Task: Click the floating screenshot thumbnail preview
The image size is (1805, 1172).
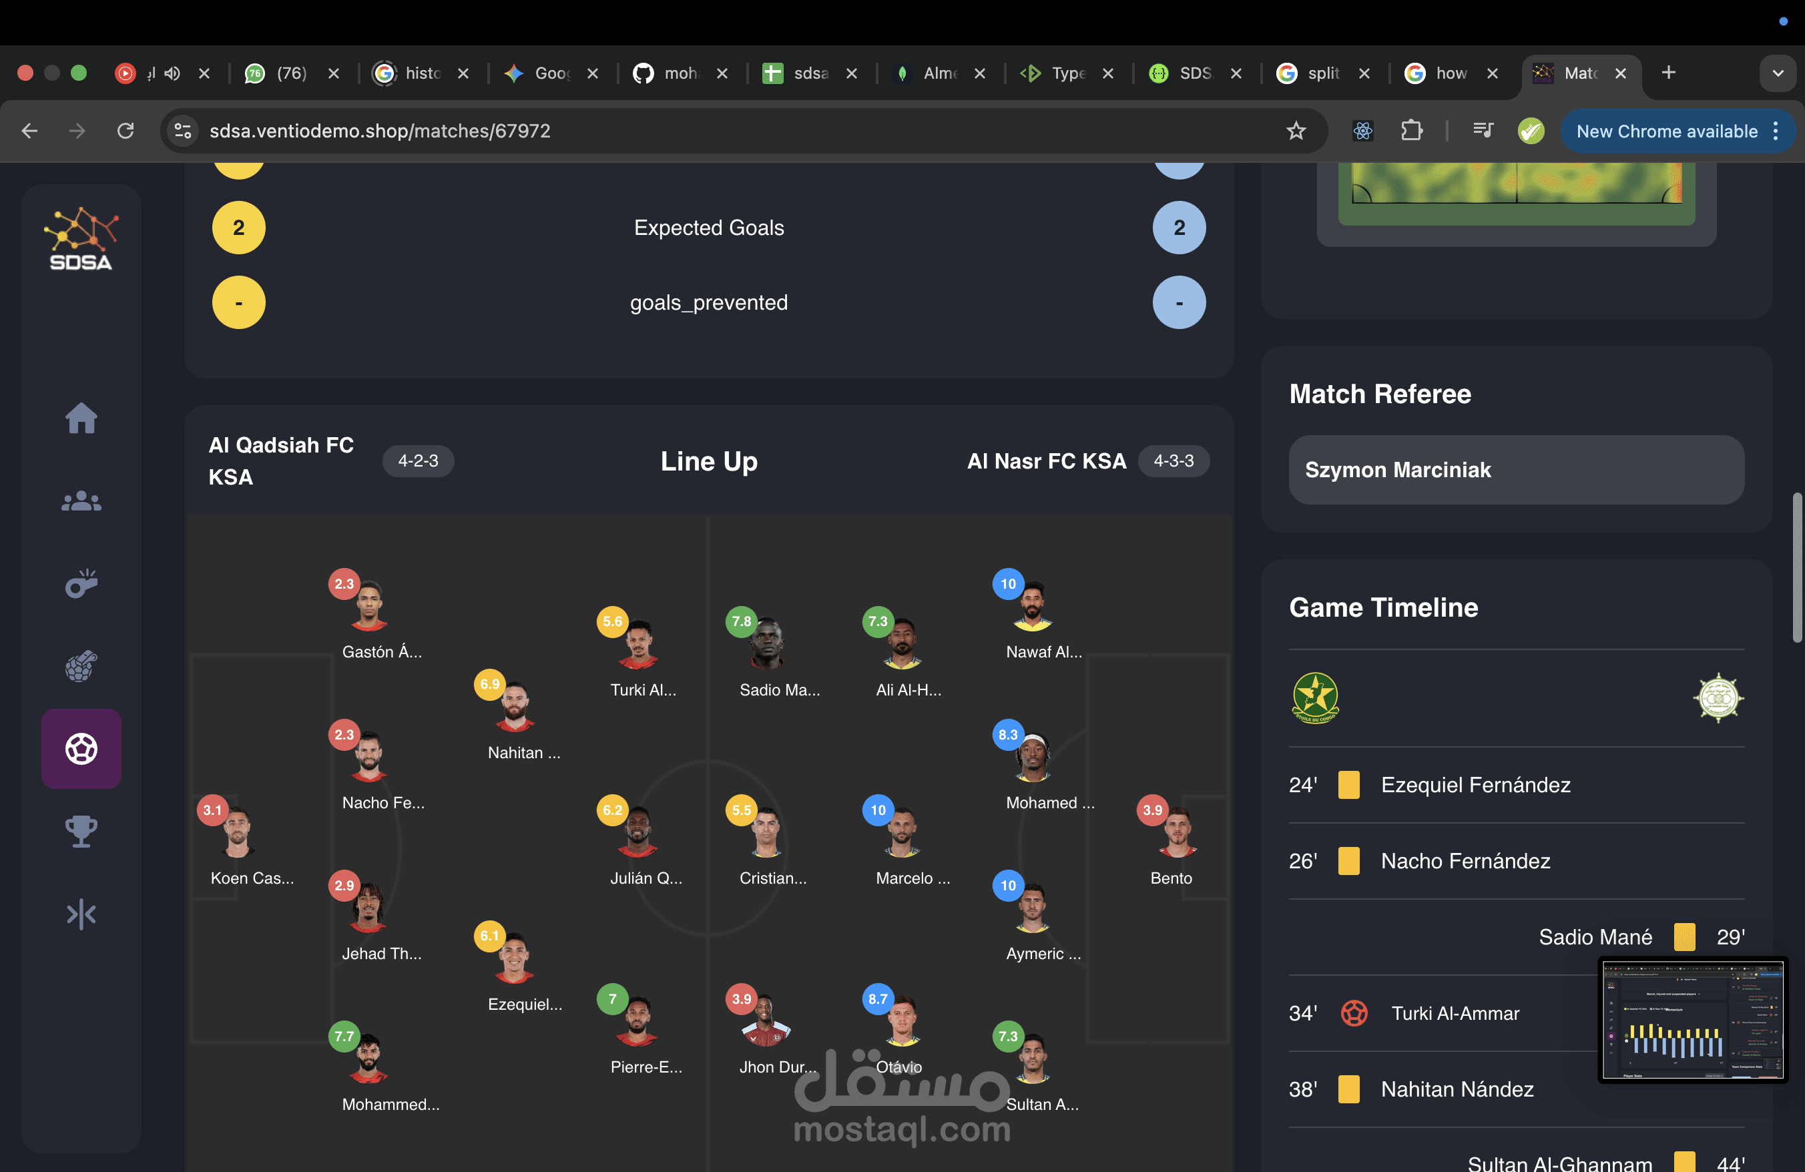Action: point(1693,1020)
